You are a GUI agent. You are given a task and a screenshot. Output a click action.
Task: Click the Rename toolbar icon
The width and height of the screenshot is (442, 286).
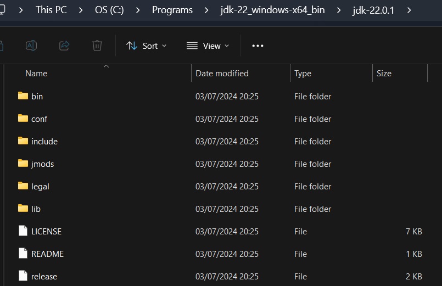coord(31,46)
